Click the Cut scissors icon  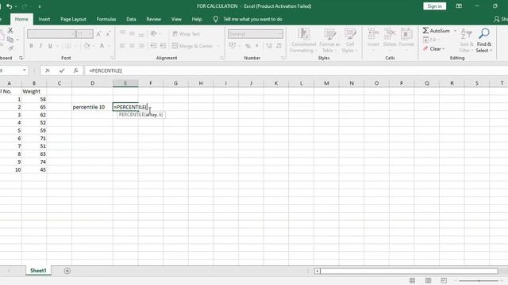(10, 31)
